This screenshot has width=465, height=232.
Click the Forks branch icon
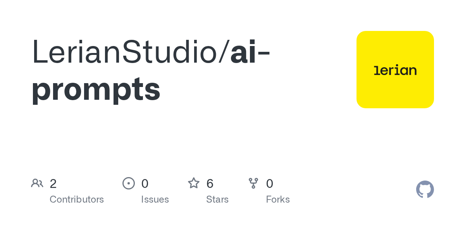(x=253, y=183)
